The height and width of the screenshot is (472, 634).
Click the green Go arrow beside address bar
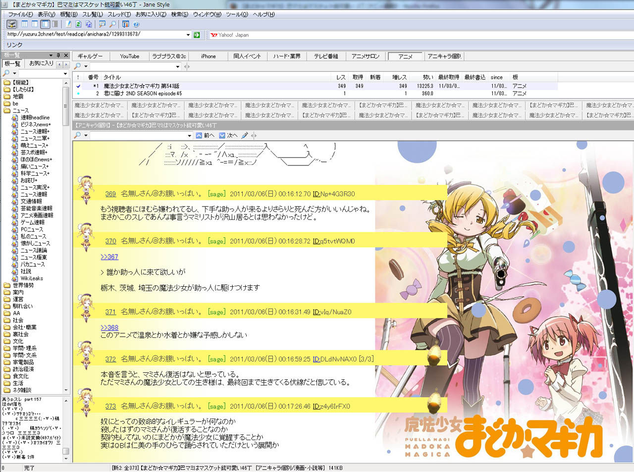pos(197,35)
